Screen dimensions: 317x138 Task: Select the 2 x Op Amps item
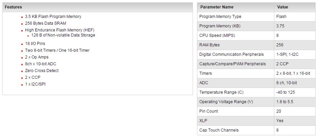(x=37, y=57)
